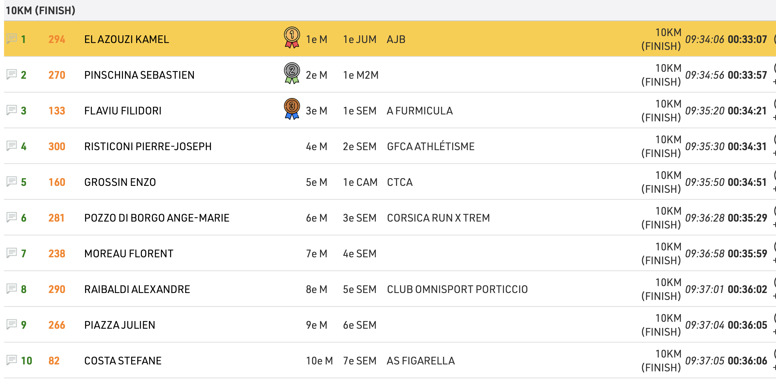The height and width of the screenshot is (379, 776).
Task: Click the silver second-place medal icon
Action: click(x=292, y=73)
